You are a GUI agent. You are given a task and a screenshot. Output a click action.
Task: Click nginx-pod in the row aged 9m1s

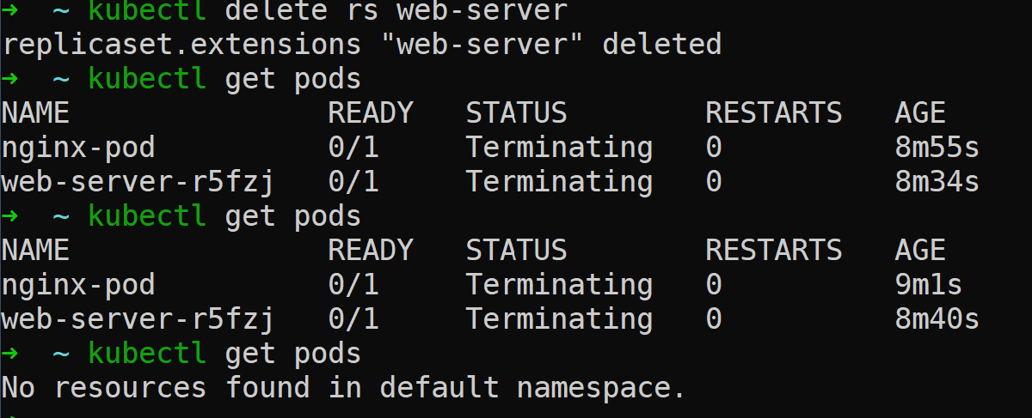(77, 285)
